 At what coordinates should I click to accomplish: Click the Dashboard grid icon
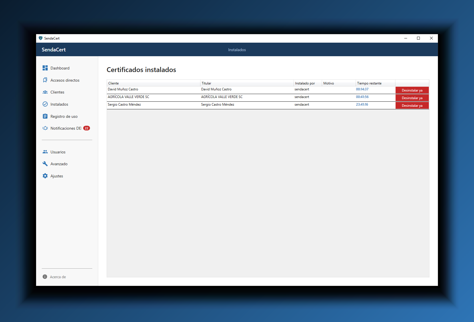tap(45, 68)
